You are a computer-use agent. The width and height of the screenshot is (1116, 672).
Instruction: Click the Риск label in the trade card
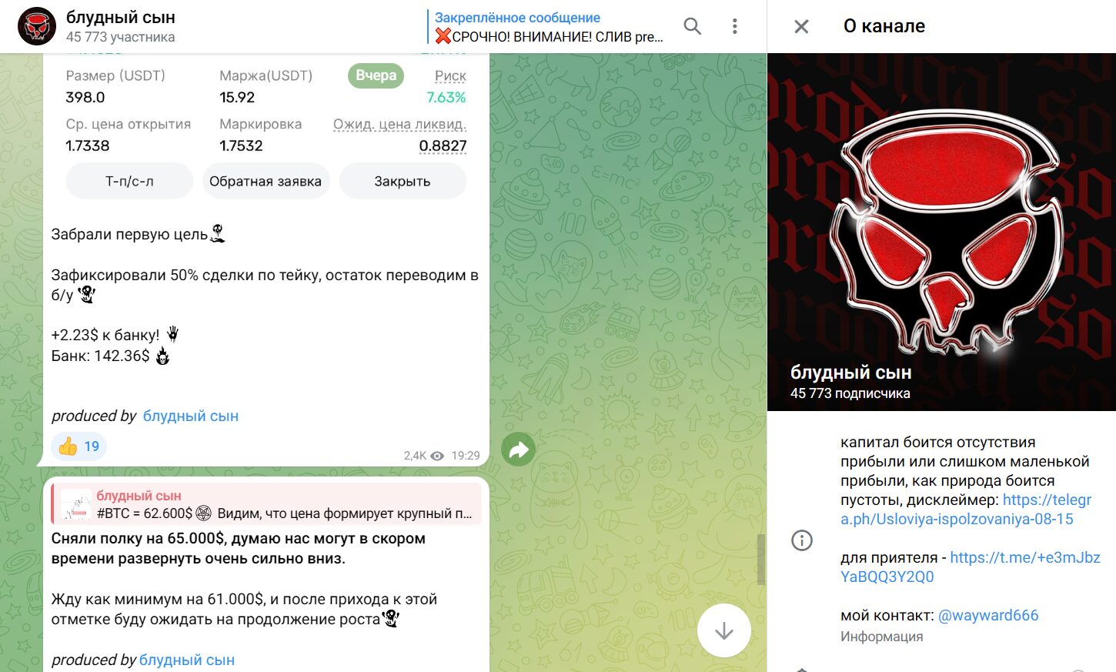coord(450,75)
